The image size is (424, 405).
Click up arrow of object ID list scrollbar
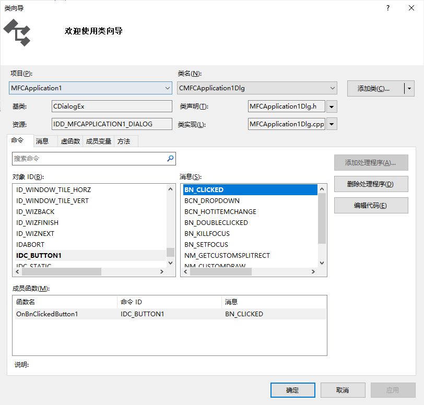[x=170, y=189]
